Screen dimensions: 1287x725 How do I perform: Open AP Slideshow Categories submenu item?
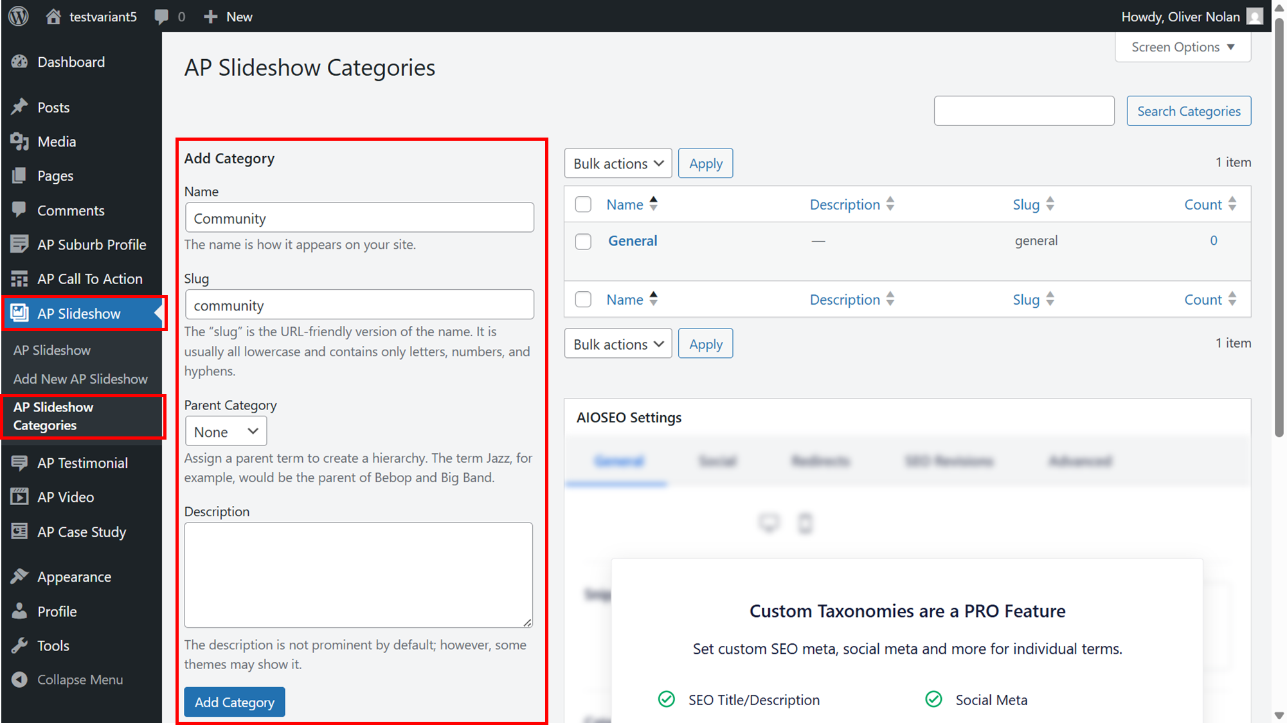pyautogui.click(x=53, y=416)
